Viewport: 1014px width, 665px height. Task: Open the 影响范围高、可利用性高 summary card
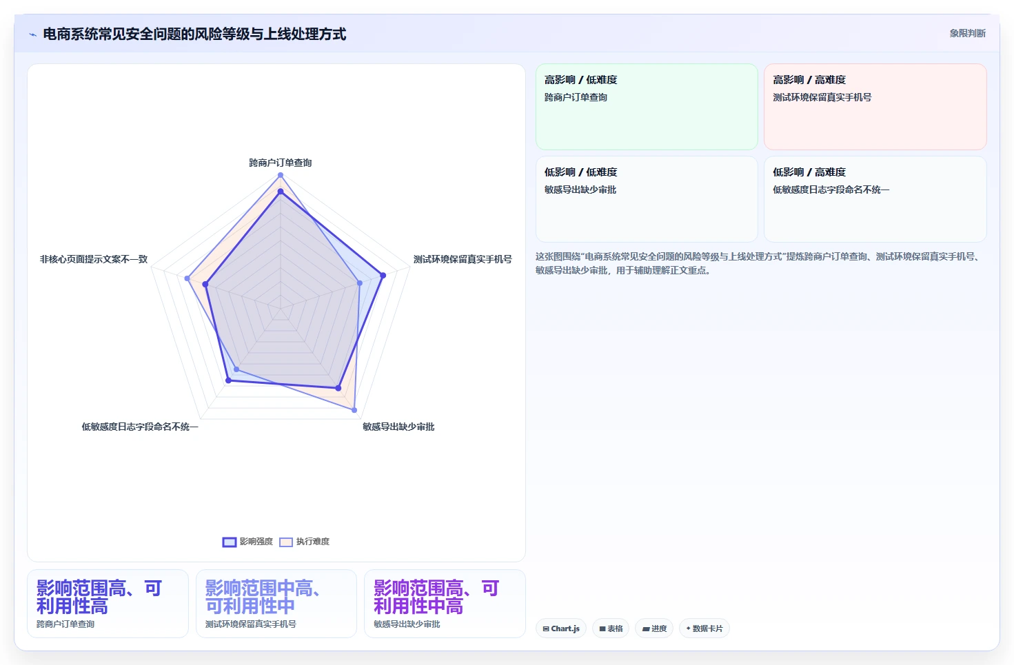coord(108,604)
